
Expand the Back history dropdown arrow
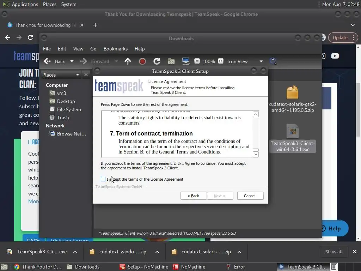(72, 61)
